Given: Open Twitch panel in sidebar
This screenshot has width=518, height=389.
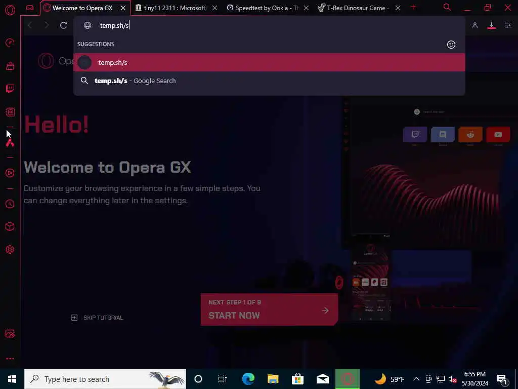Looking at the screenshot, I should coord(10,89).
